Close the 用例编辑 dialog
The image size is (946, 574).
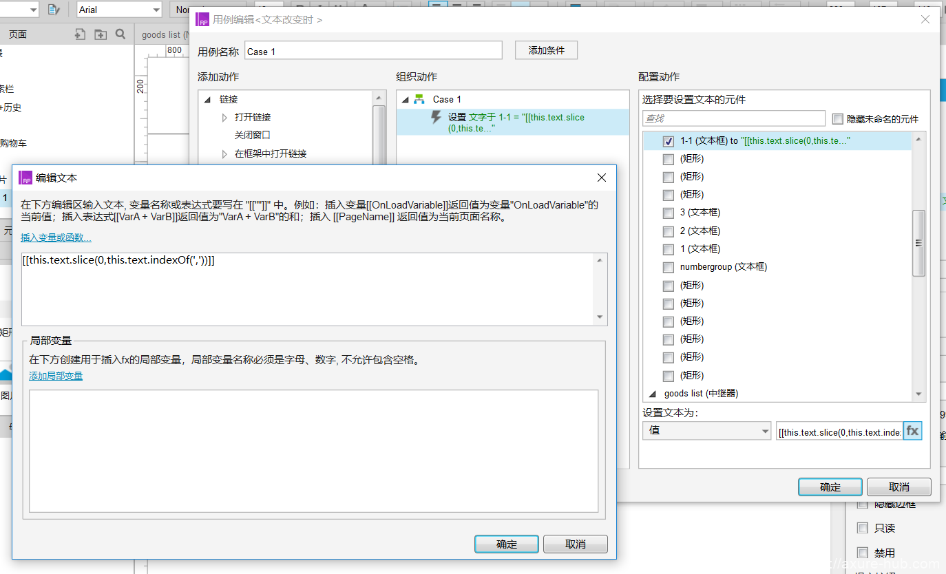925,19
